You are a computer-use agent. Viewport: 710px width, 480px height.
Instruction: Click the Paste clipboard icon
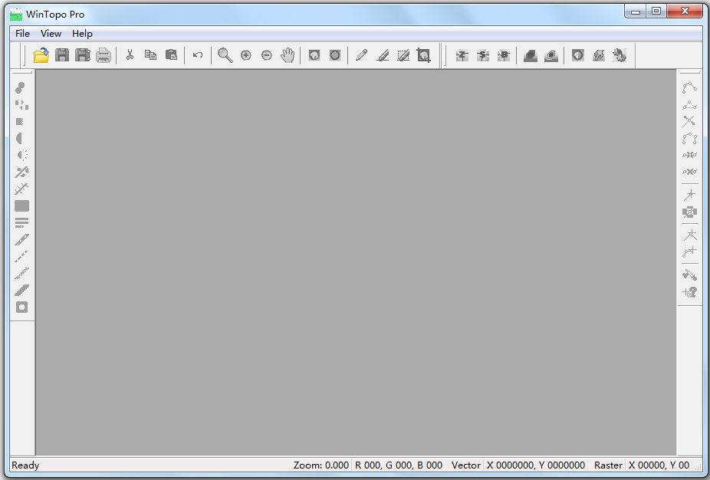point(171,55)
